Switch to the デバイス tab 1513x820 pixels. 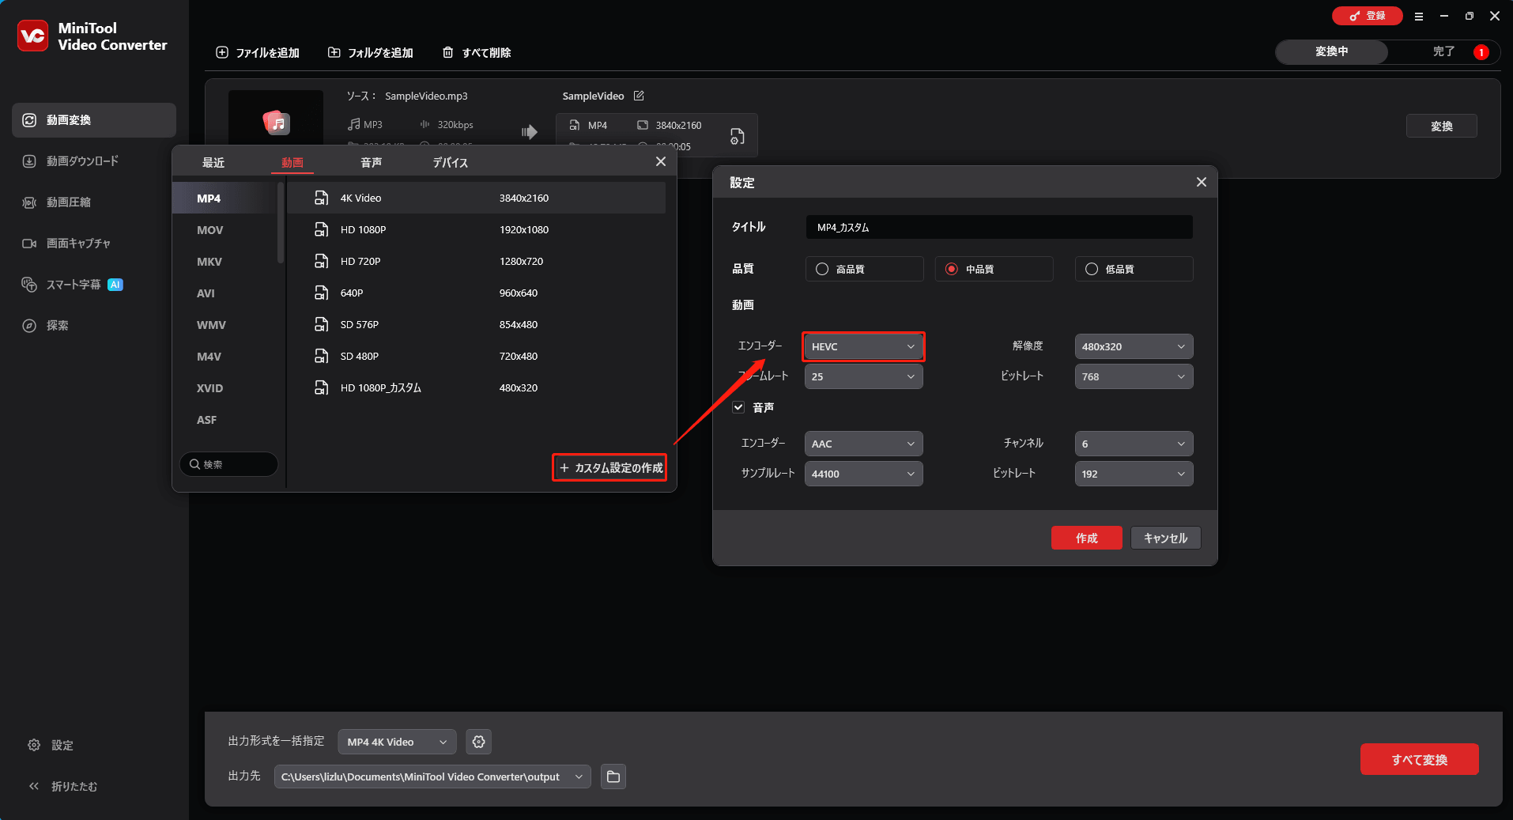coord(450,161)
